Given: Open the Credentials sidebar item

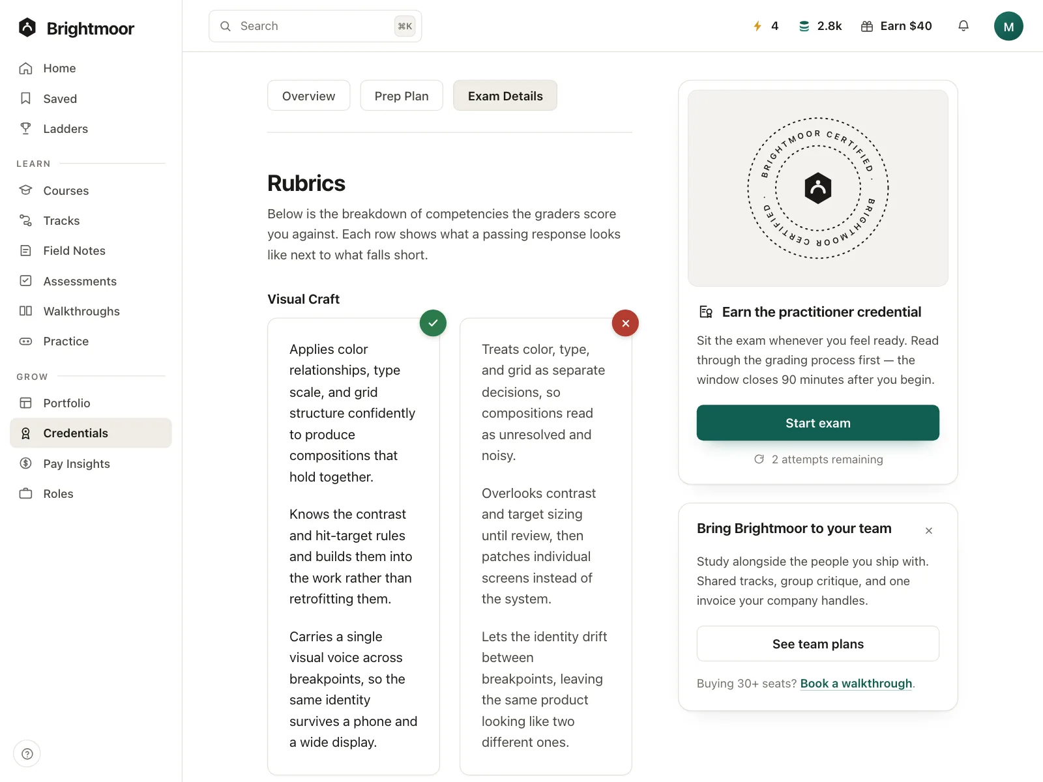Looking at the screenshot, I should (91, 433).
